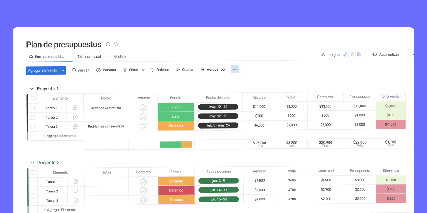Open the Gráfico tab
The width and height of the screenshot is (427, 213).
tap(120, 56)
